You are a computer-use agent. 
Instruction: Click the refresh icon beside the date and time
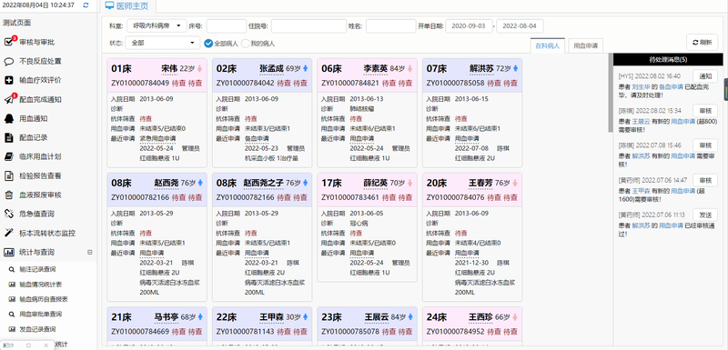pos(86,5)
